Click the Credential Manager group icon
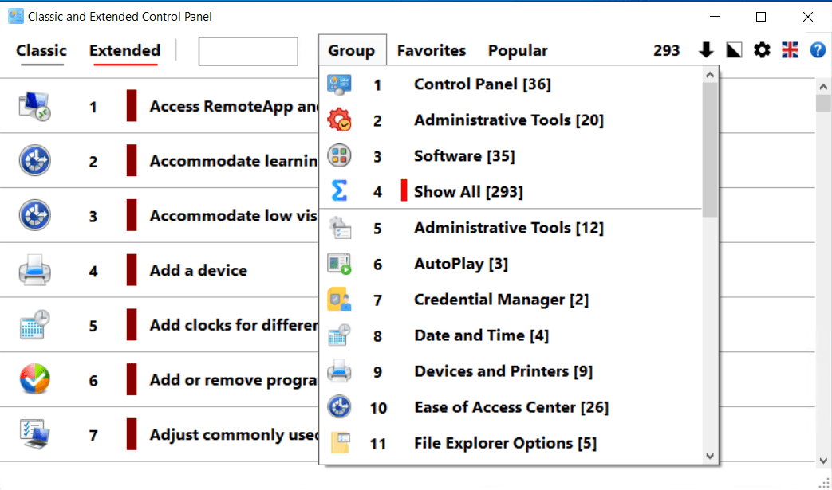 (x=339, y=300)
